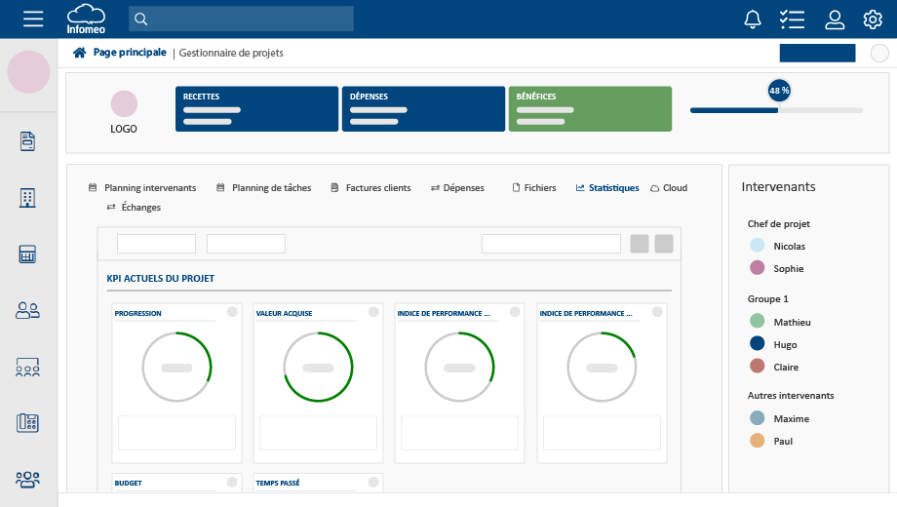Image resolution: width=897 pixels, height=507 pixels.
Task: Click the home icon in breadcrumb
Action: click(80, 53)
